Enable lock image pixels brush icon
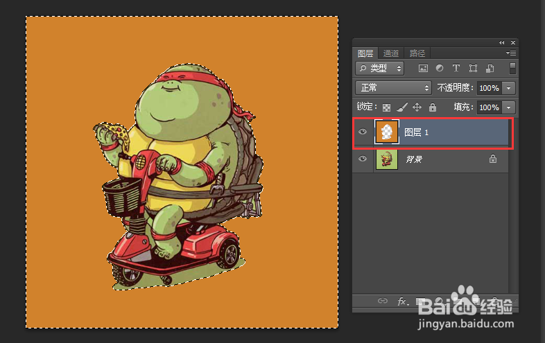This screenshot has width=545, height=343. pos(401,107)
